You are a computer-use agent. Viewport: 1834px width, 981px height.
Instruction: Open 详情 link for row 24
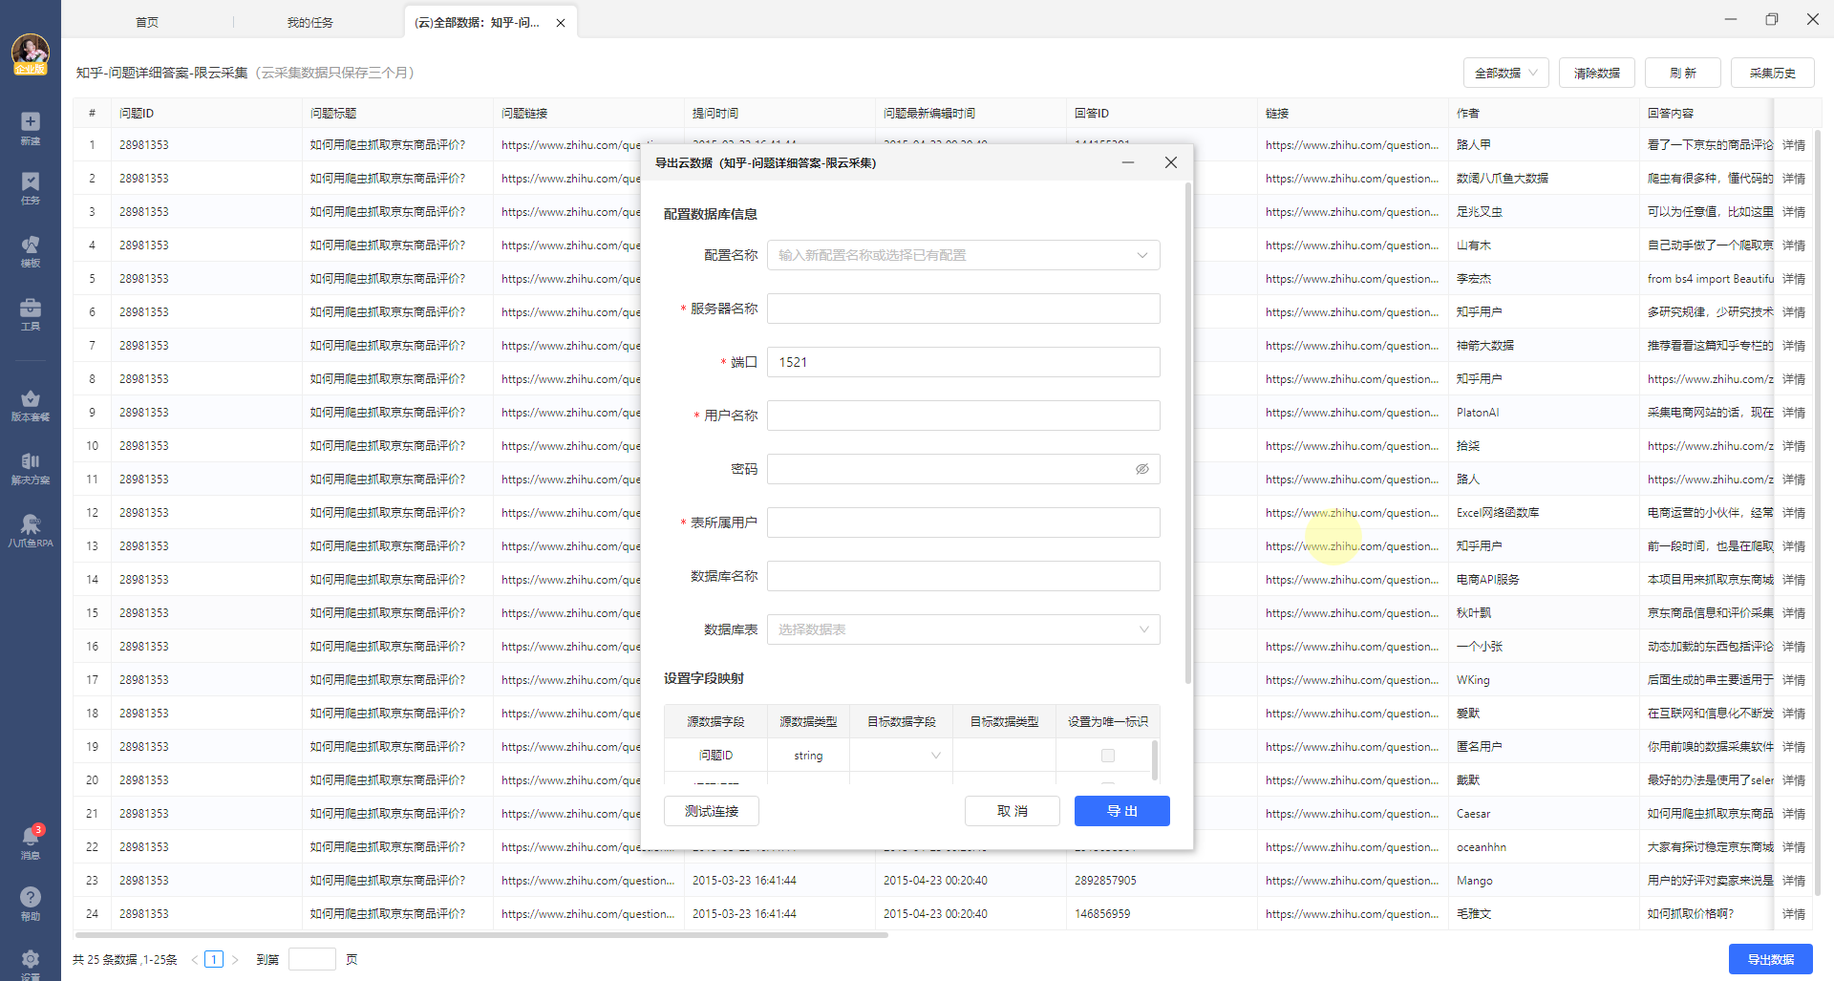click(x=1793, y=914)
